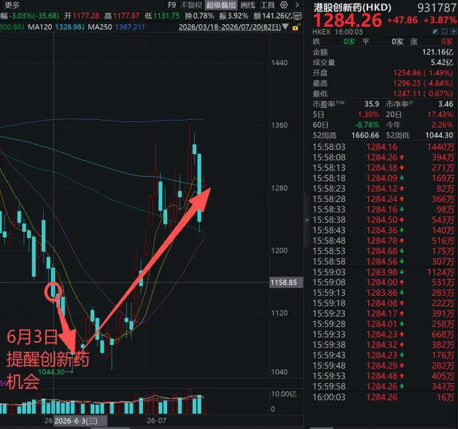Image resolution: width=458 pixels, height=429 pixels.
Task: Click the plus add-to-watchlist icon
Action: pos(454,31)
